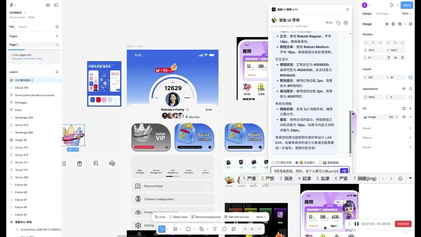Image resolution: width=421 pixels, height=237 pixels.
Task: Select the Text tool
Action: point(215,229)
